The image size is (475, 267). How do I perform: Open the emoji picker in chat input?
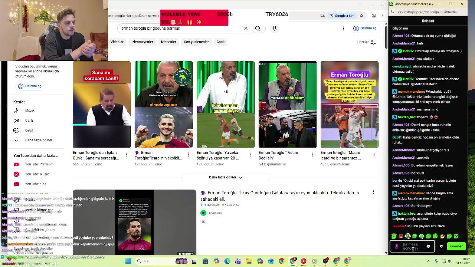click(429, 246)
